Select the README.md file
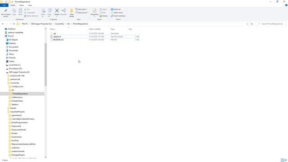 click(x=94, y=40)
